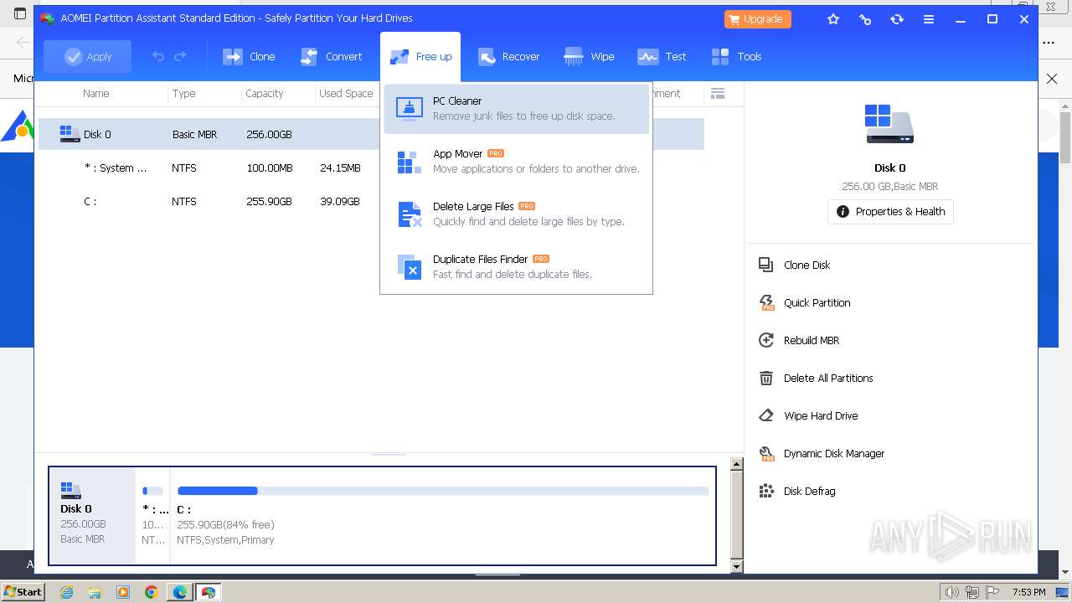Screen dimensions: 1072x603
Task: Click the disk map scroll up arrow
Action: [737, 464]
